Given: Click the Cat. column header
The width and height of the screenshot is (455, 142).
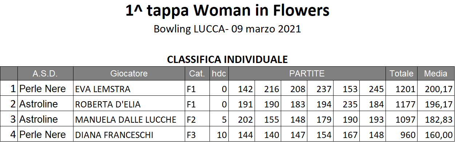Looking at the screenshot, I should point(197,74).
